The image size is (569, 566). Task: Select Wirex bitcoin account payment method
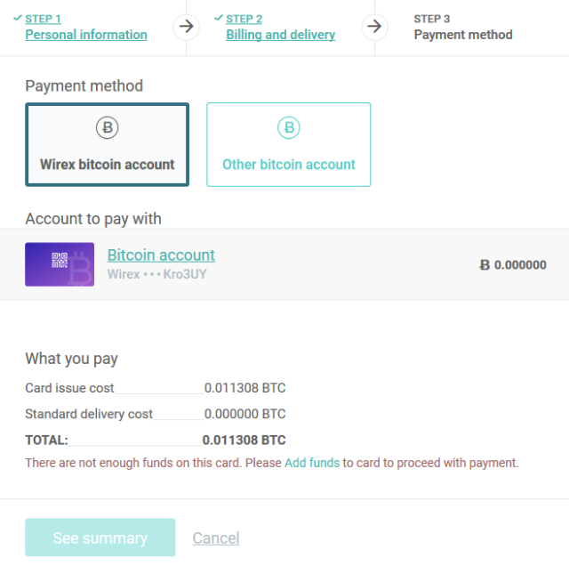(107, 145)
